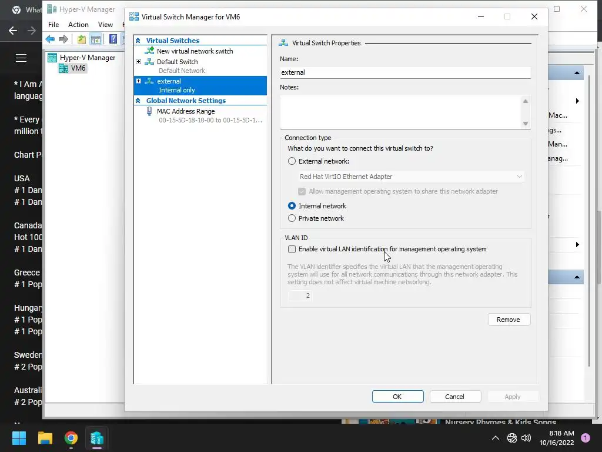
Task: Collapse the upper Actions pane section arrow
Action: pyautogui.click(x=577, y=72)
